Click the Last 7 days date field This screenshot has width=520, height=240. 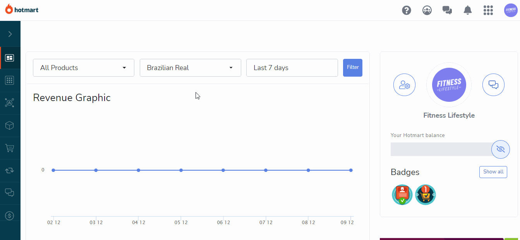click(x=292, y=68)
